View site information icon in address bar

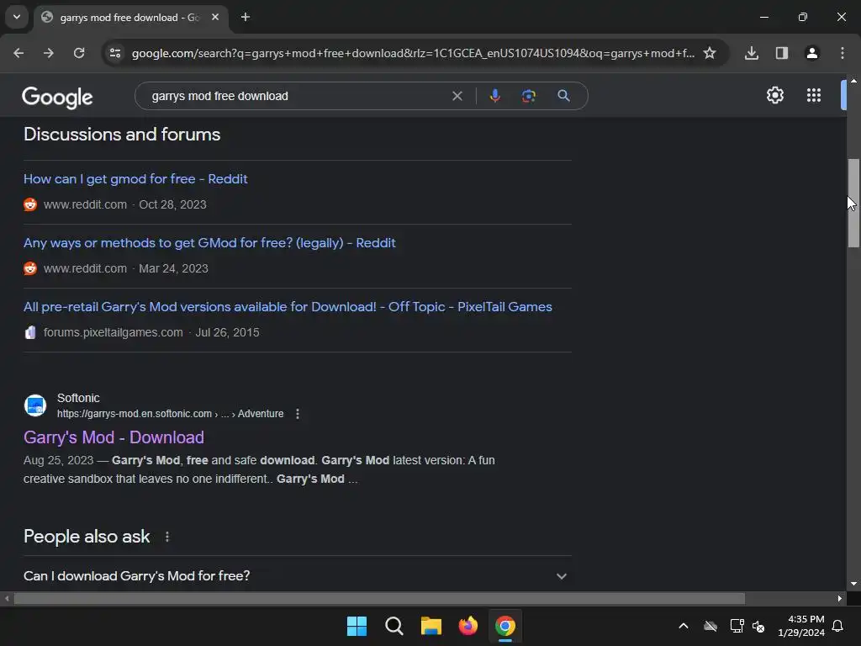[x=115, y=53]
